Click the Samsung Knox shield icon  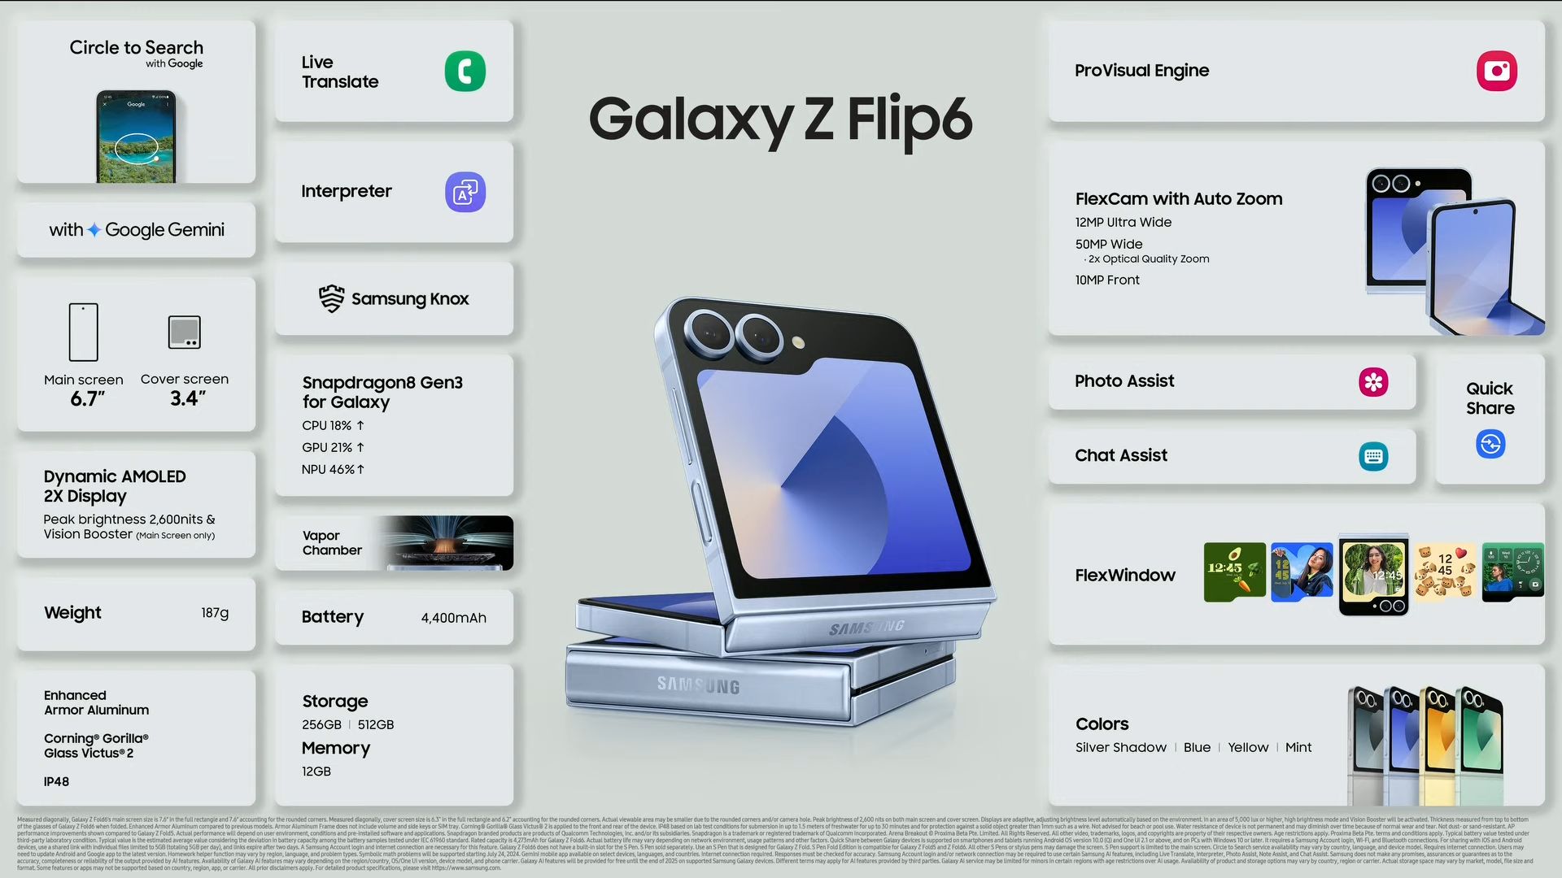[x=329, y=298]
